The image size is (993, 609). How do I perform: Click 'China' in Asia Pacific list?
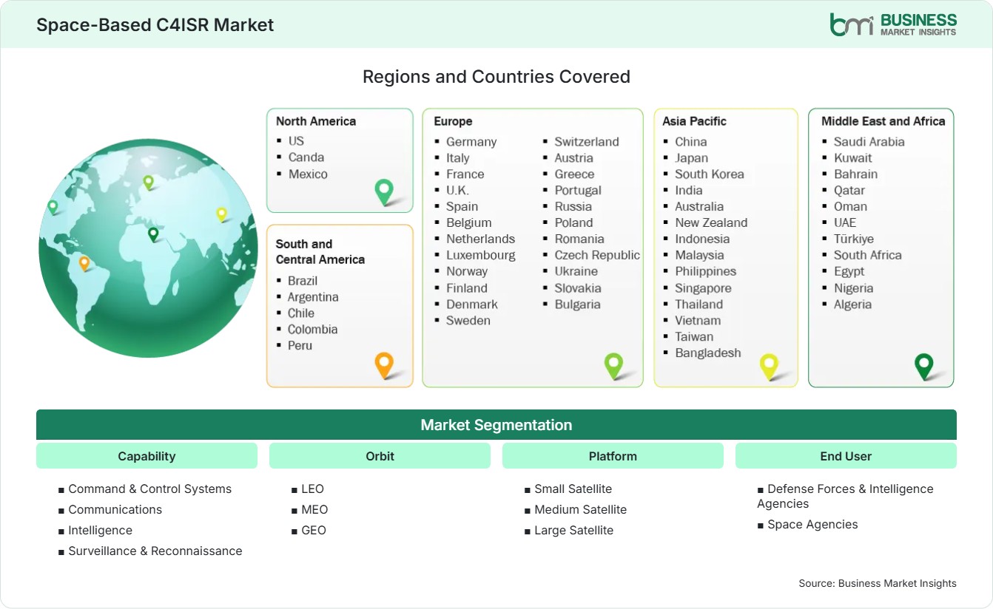(x=691, y=142)
